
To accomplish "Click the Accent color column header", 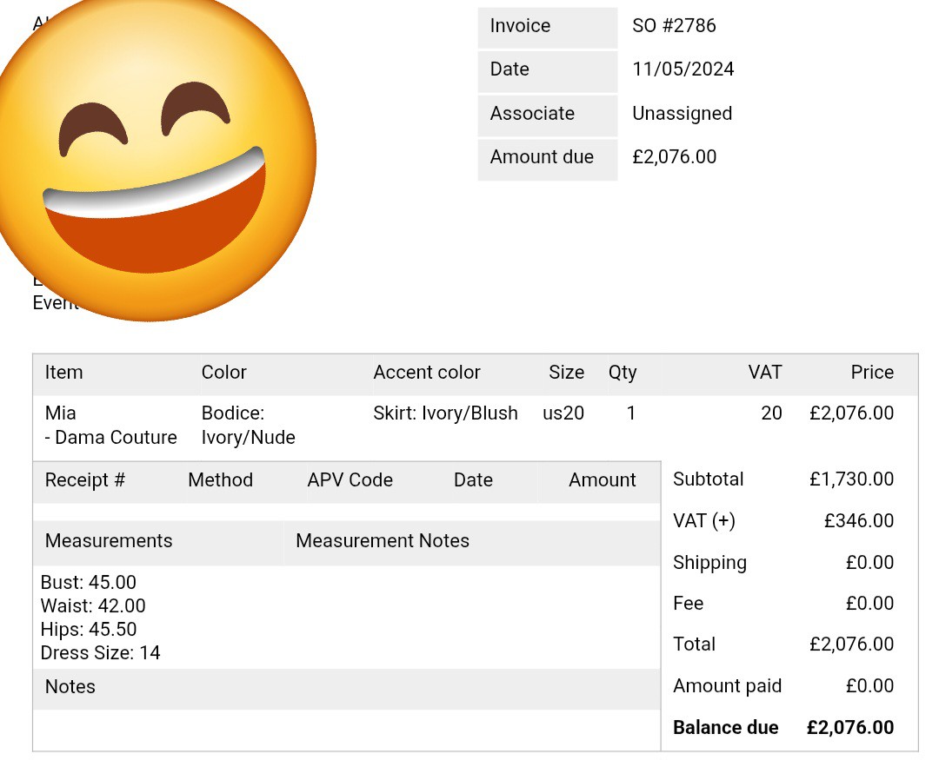I will 426,373.
